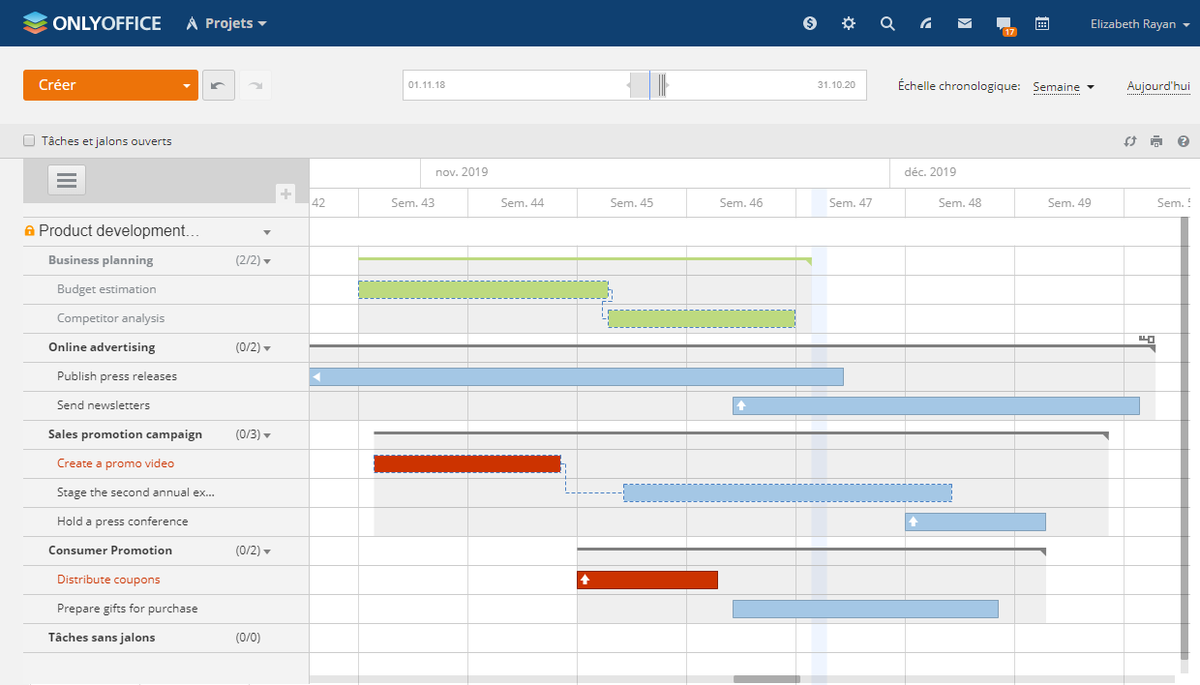Open the Elizabeth Rayan user menu
The image size is (1200, 685).
pos(1139,24)
